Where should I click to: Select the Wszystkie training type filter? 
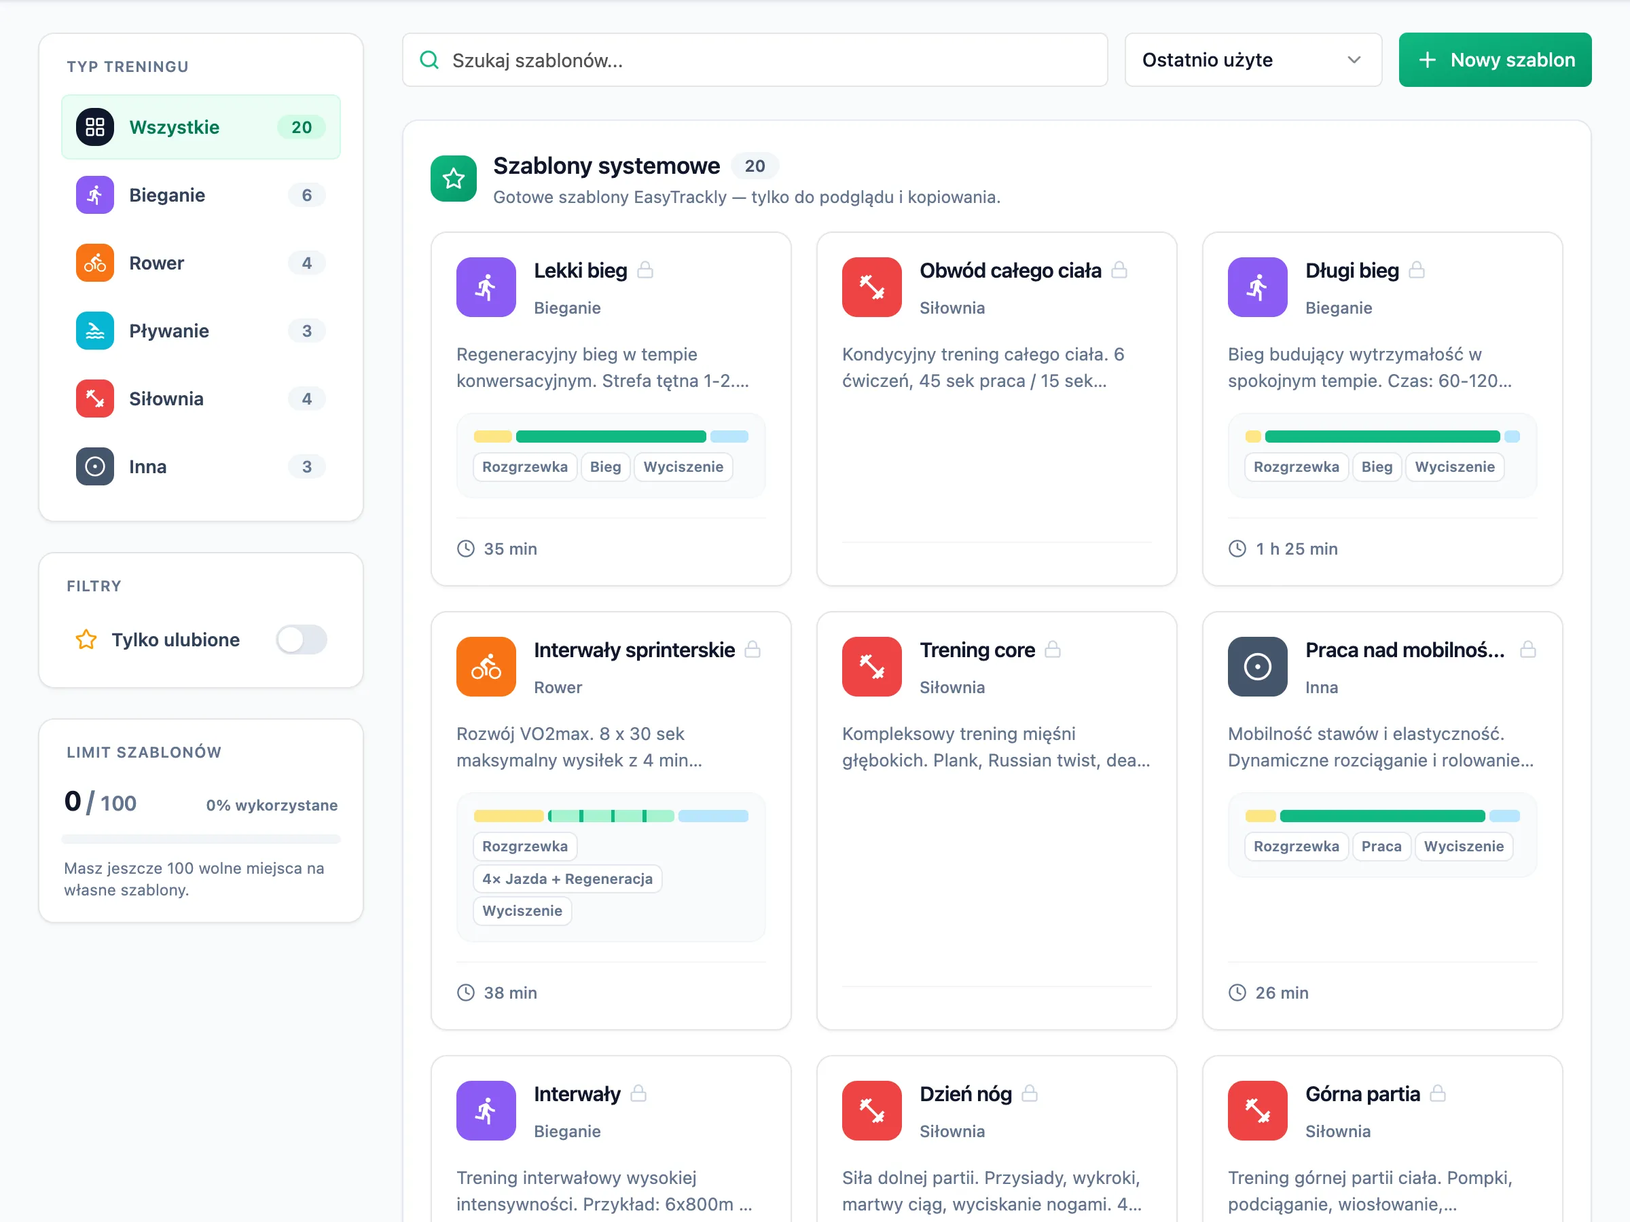tap(201, 127)
